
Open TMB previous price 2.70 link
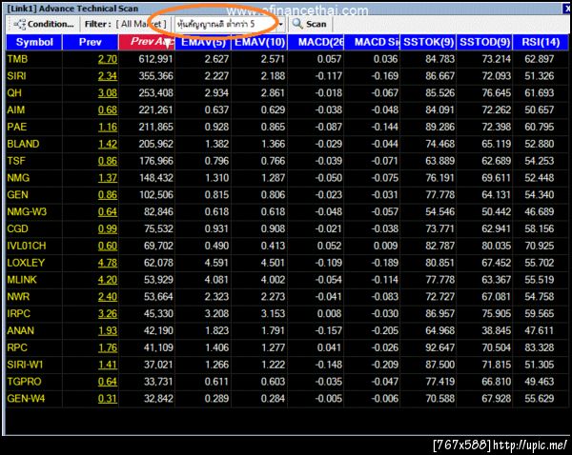[108, 59]
